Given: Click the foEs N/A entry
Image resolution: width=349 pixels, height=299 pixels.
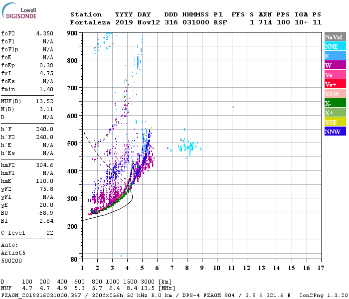Looking at the screenshot, I should point(27,81).
